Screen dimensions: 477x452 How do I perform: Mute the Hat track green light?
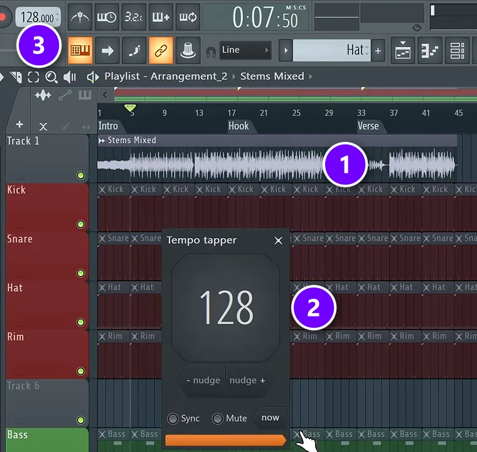pyautogui.click(x=80, y=322)
